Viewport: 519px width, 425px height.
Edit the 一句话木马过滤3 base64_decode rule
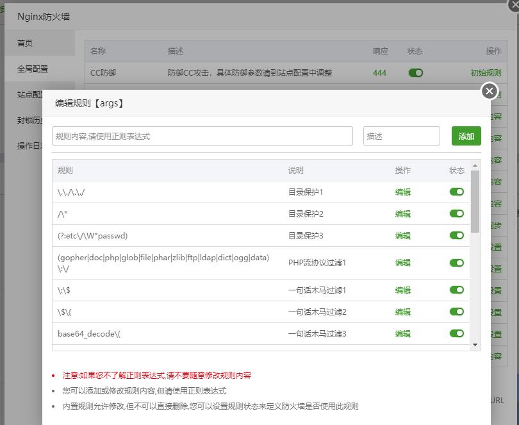coord(403,334)
